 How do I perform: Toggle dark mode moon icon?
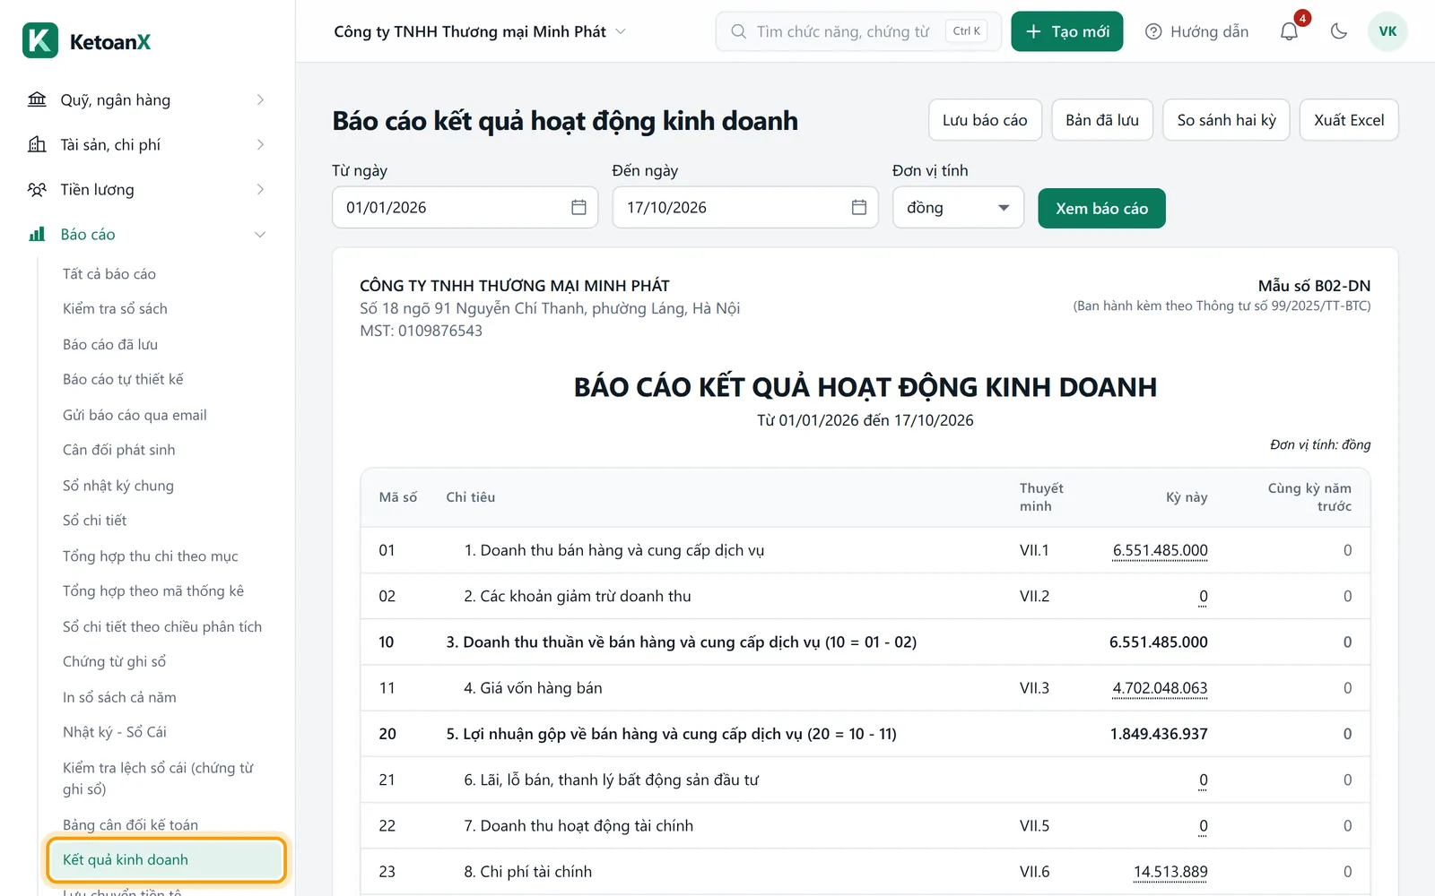pyautogui.click(x=1339, y=31)
